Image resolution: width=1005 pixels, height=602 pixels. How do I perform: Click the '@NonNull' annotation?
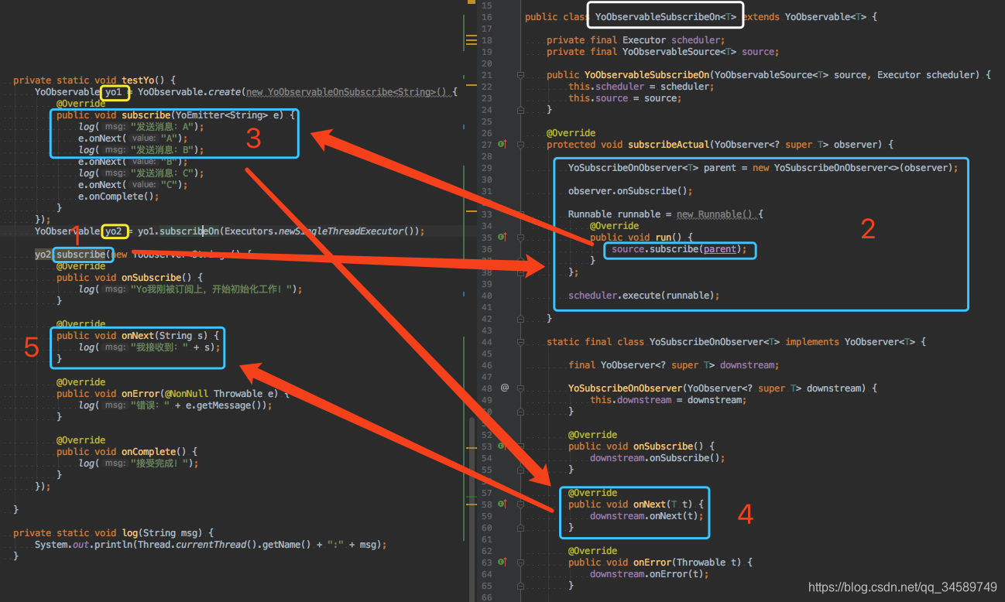tap(187, 394)
